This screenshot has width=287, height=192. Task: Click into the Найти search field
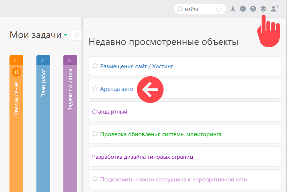tap(200, 9)
